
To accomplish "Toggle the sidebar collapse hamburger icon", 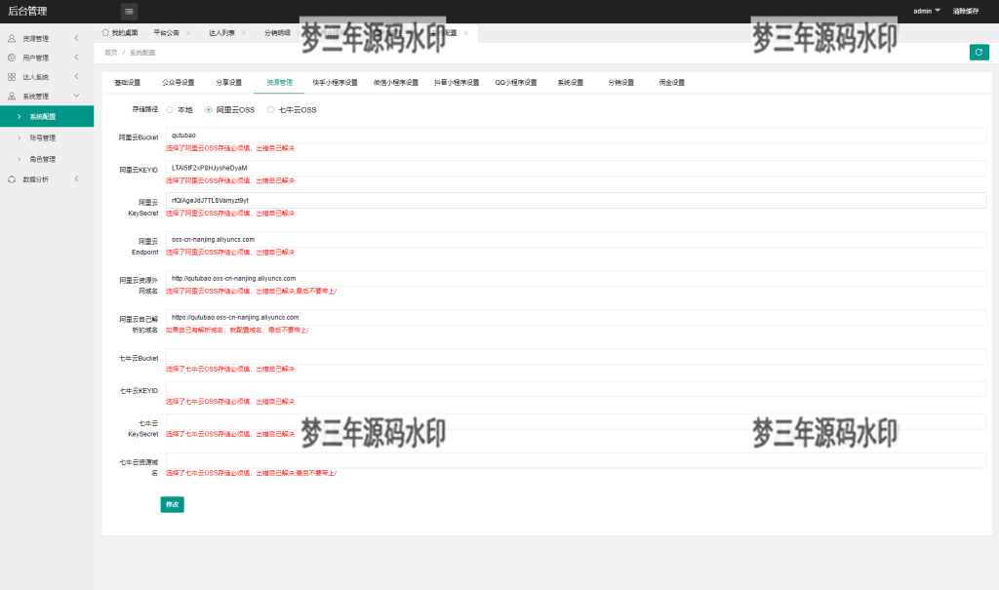I will pyautogui.click(x=129, y=11).
